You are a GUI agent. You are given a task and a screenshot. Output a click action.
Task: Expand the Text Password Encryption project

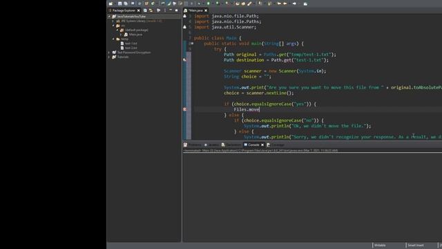(109, 53)
